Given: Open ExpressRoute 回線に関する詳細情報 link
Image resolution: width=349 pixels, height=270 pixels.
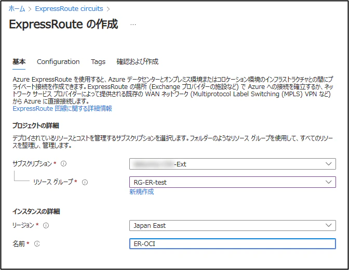Looking at the screenshot, I should 62,109.
